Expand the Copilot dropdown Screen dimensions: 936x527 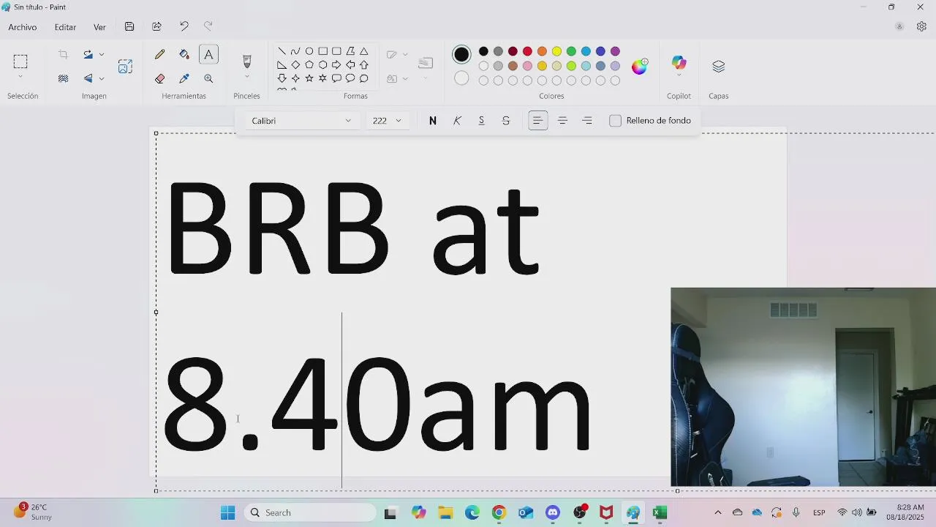pos(679,76)
